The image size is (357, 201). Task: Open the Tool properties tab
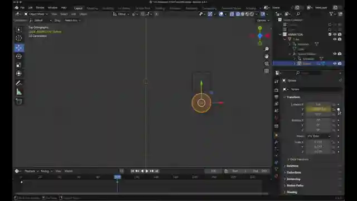coord(277,82)
